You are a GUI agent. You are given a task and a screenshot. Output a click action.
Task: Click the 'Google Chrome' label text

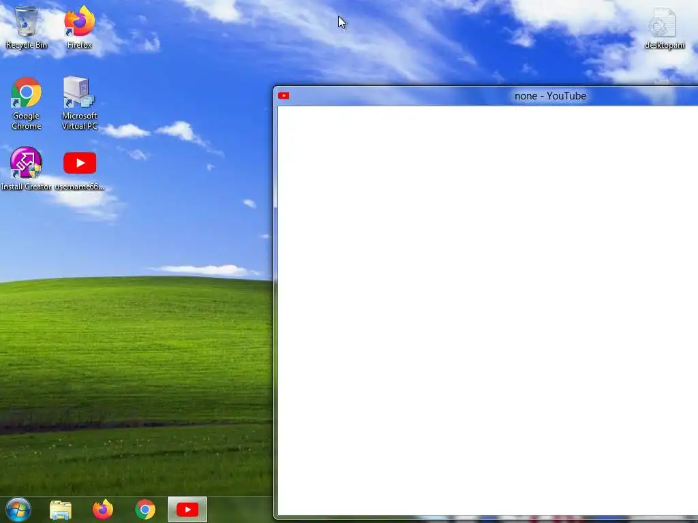(x=27, y=121)
